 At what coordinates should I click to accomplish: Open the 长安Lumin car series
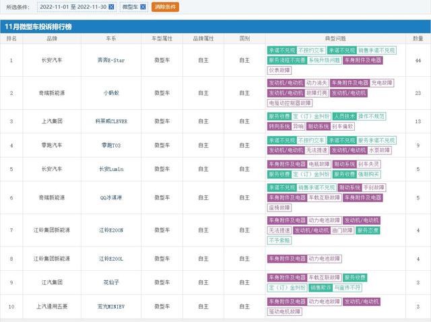(111, 169)
